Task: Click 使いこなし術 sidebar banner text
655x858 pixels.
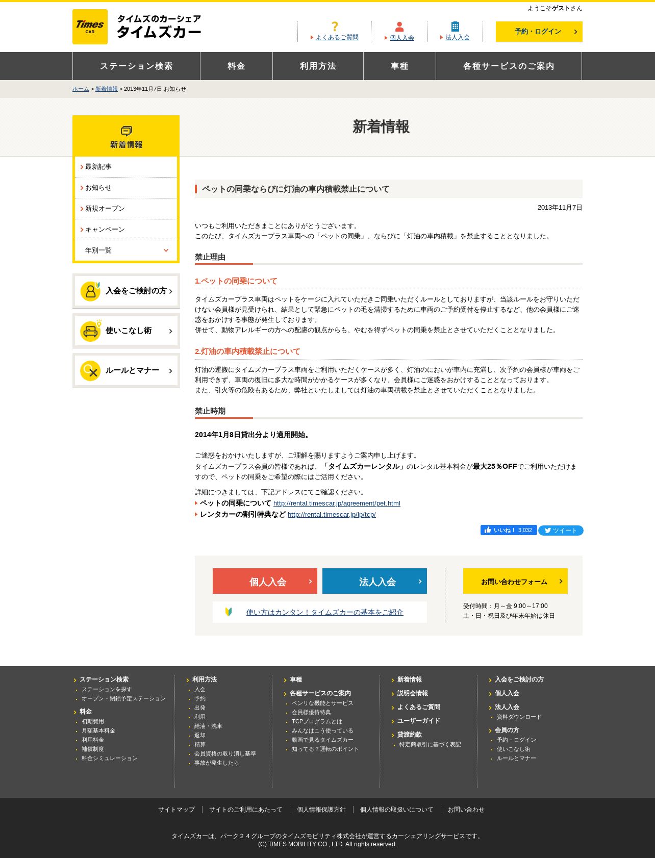Action: click(x=129, y=331)
